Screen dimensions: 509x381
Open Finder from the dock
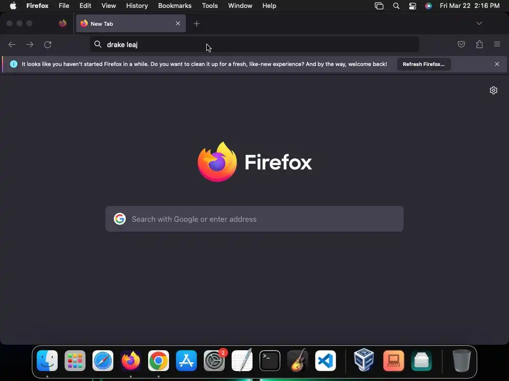[47, 361]
